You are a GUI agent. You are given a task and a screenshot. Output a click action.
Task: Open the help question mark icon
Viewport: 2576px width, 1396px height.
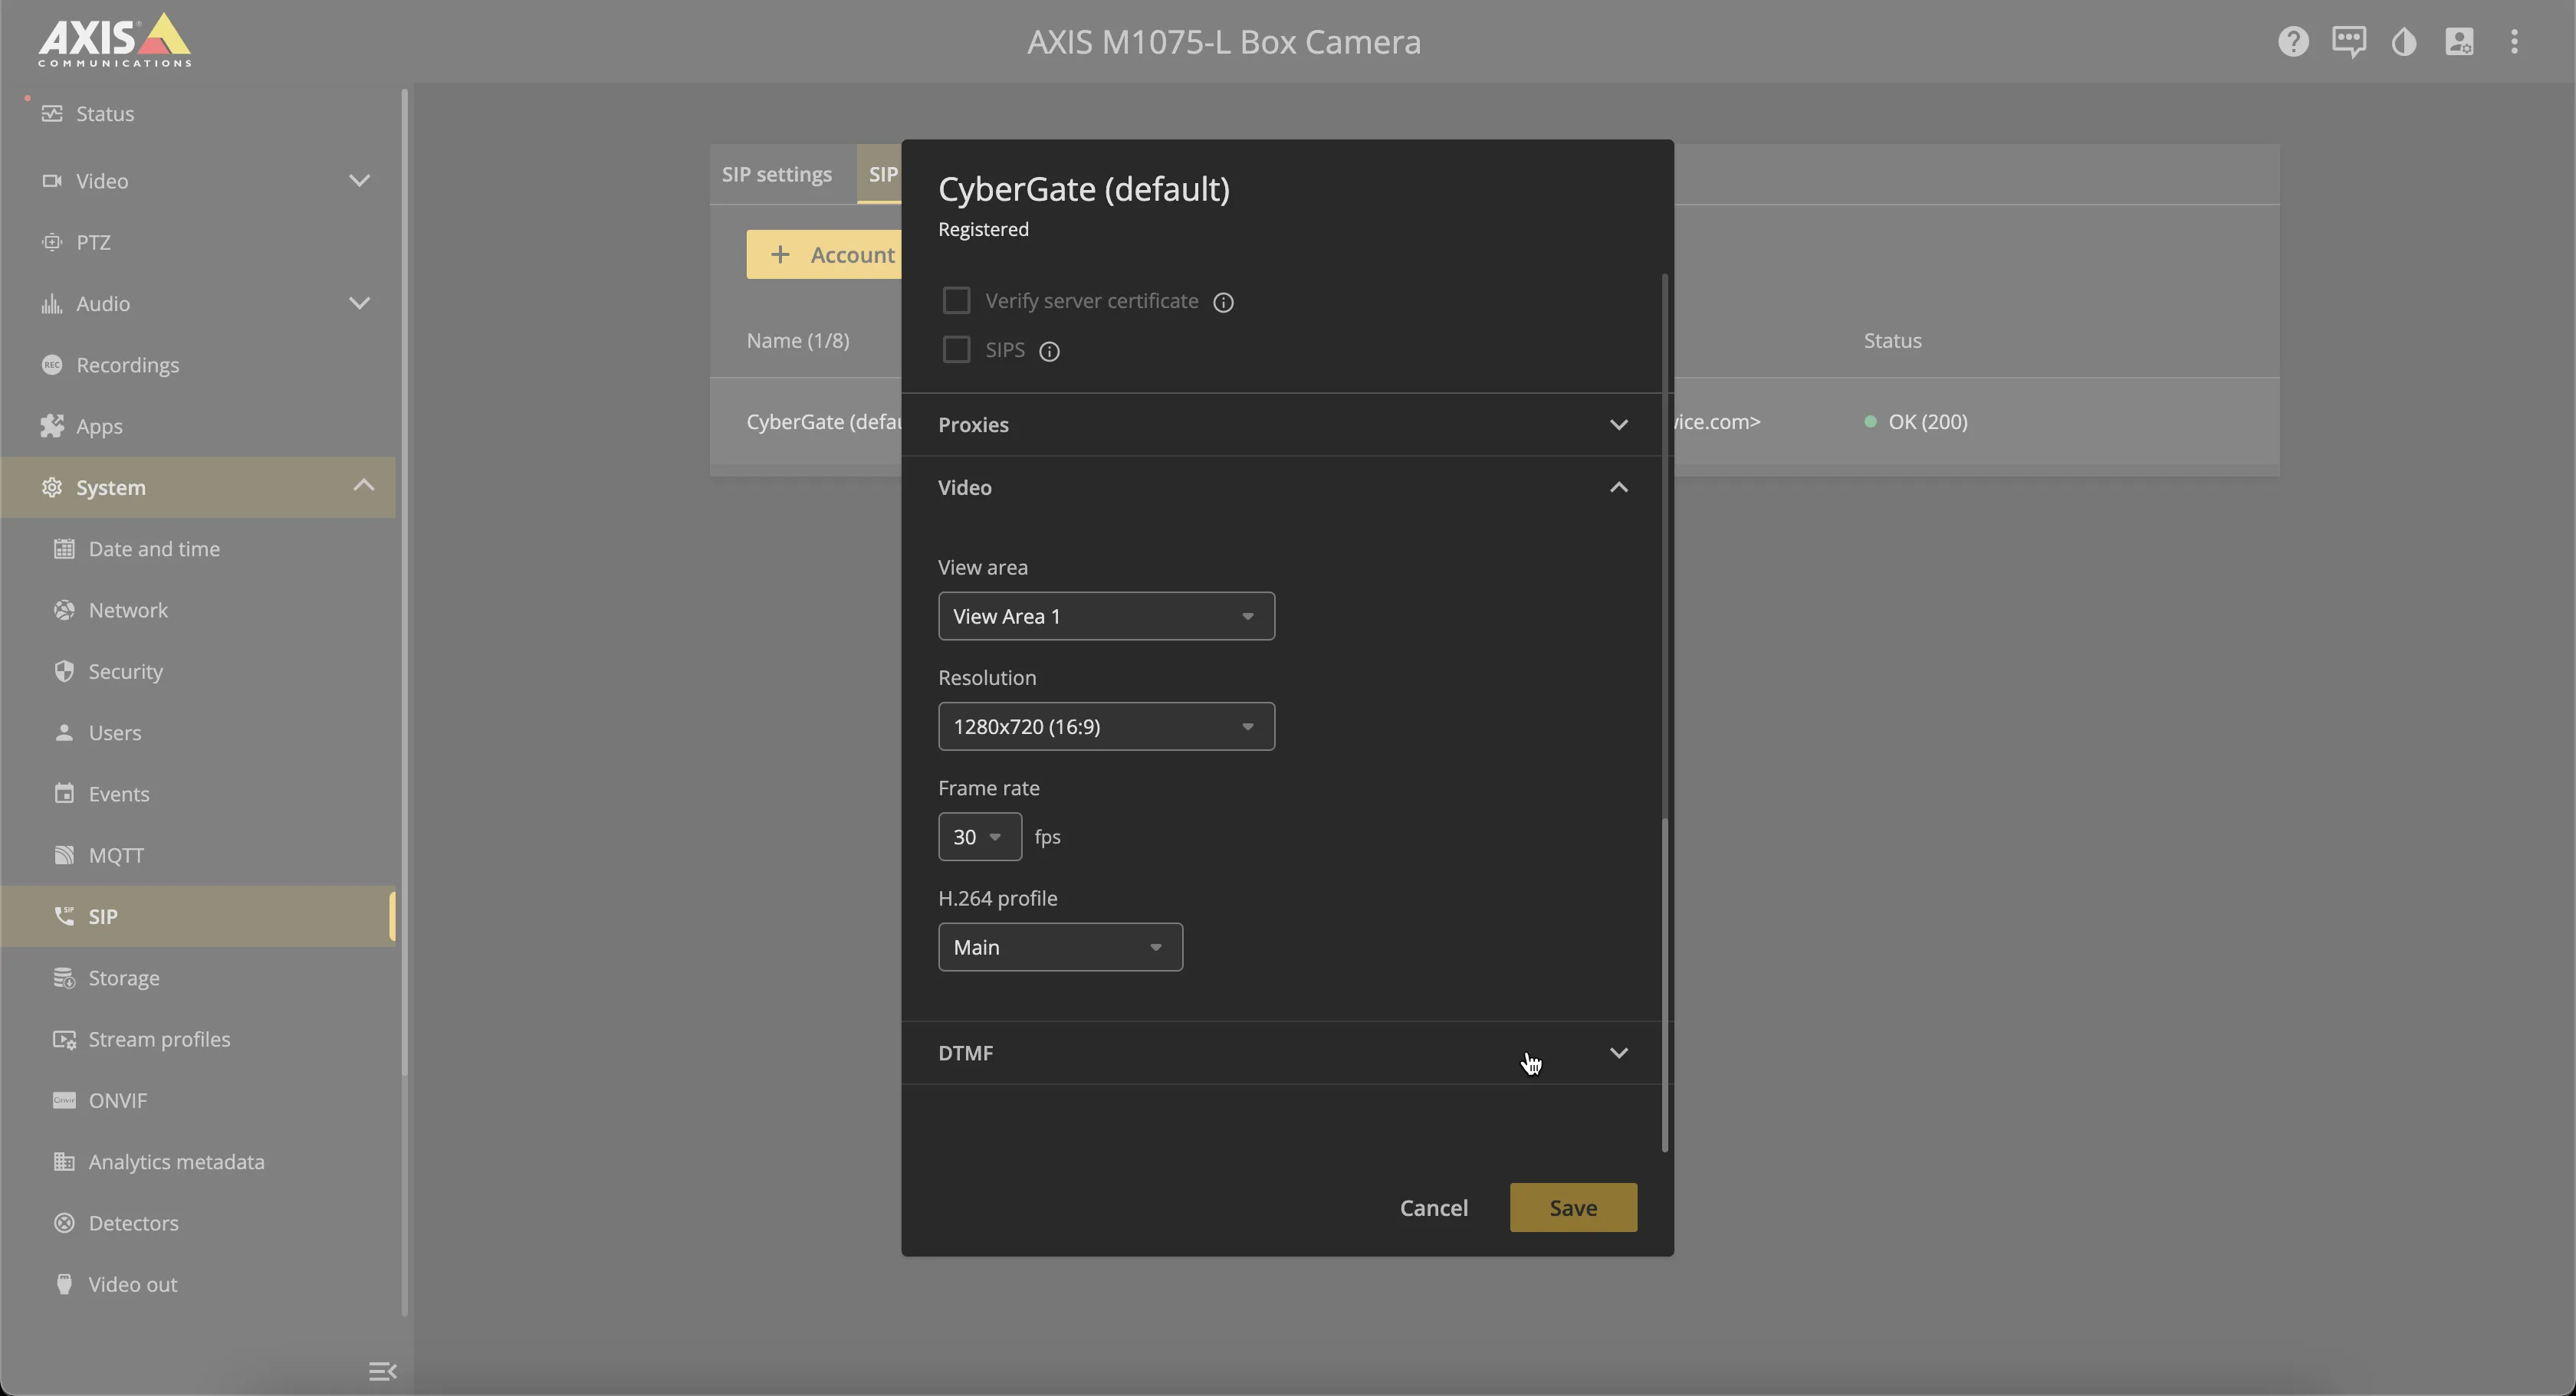(x=2293, y=42)
